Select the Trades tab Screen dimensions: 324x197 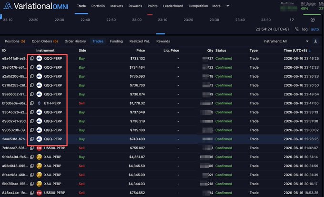[x=98, y=41]
